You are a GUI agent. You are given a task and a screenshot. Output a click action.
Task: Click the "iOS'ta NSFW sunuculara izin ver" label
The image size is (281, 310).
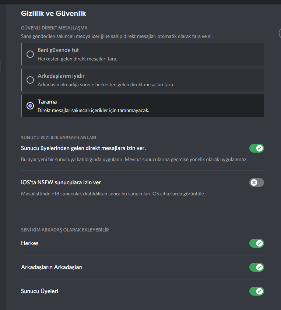pos(61,182)
